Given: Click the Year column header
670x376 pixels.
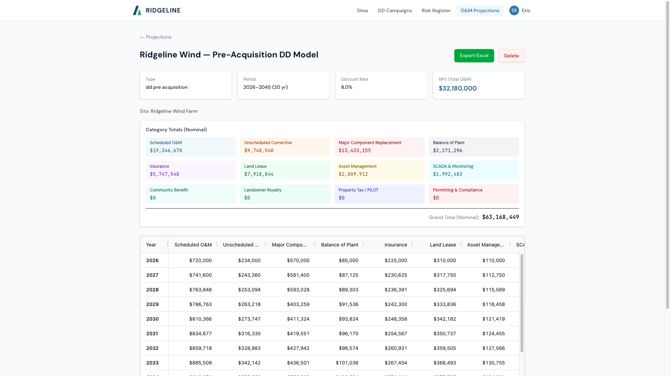Looking at the screenshot, I should (151, 245).
